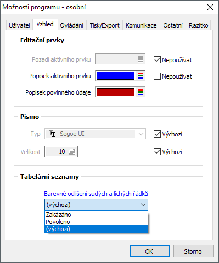Open the Ostatní tab
This screenshot has height=263, width=219.
click(x=173, y=25)
